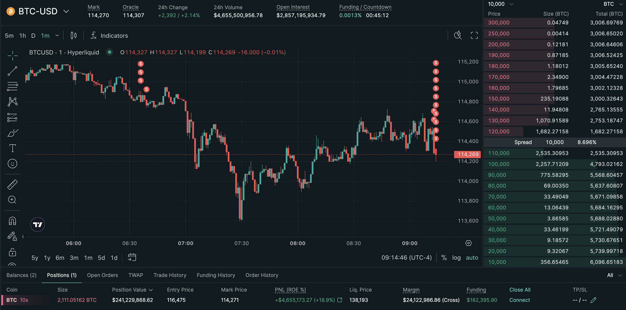Screen dimensions: 626x310
Task: Toggle logarithmic scale on chart
Action: (x=456, y=258)
